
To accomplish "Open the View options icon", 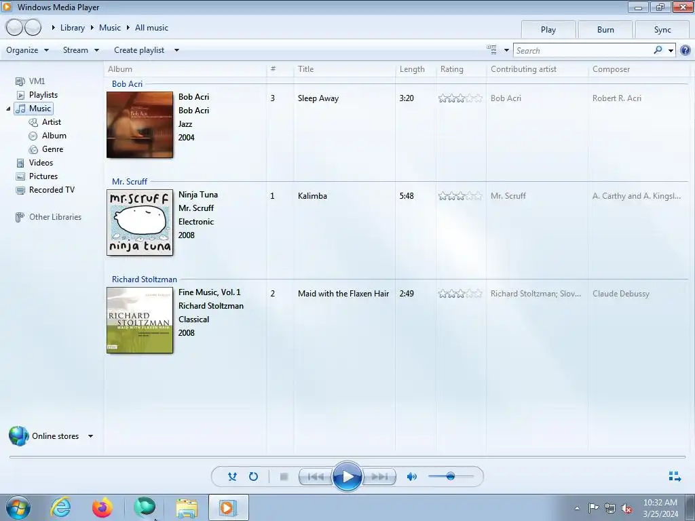I will (x=491, y=50).
